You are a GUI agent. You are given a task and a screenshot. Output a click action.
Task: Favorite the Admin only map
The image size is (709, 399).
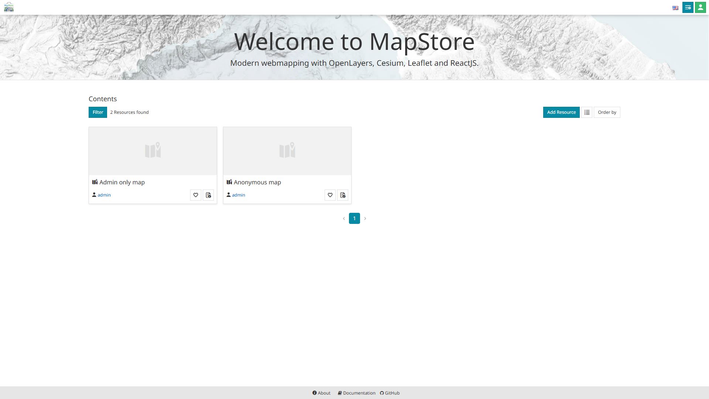click(x=196, y=195)
